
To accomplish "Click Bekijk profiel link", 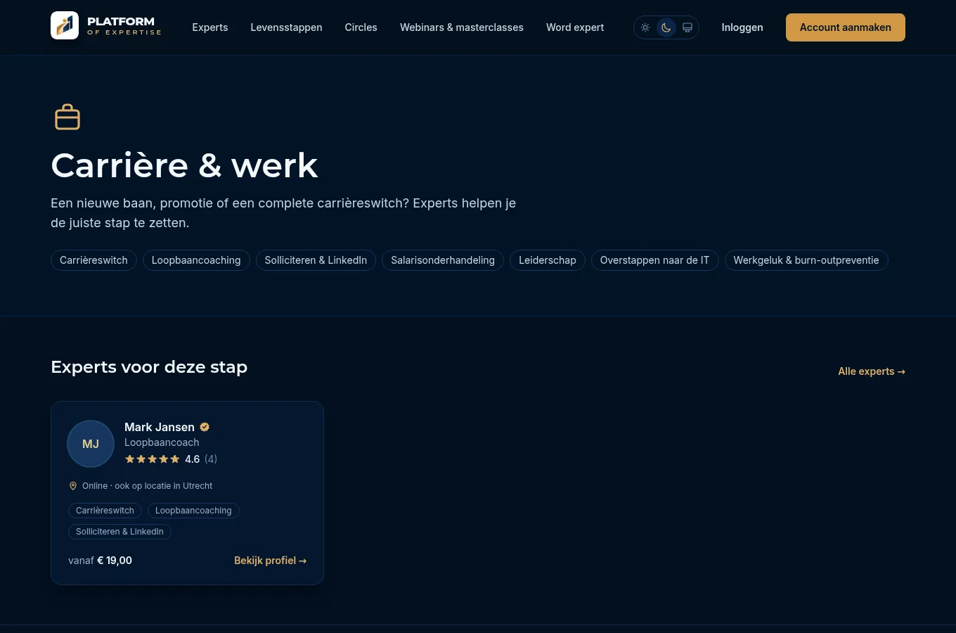I will tap(270, 561).
